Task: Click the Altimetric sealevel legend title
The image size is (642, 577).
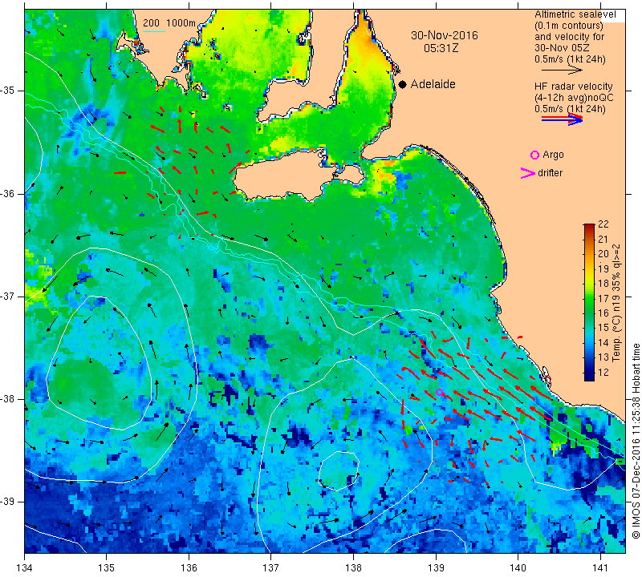Action: 575,14
